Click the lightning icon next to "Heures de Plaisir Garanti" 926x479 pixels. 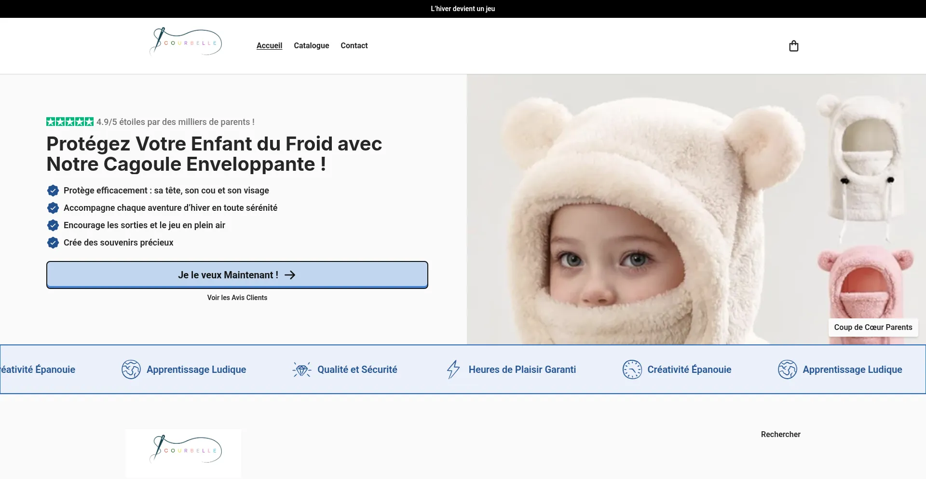453,369
